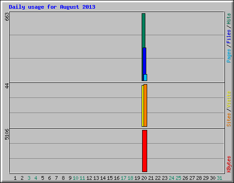This screenshot has width=234, height=183.
Task: Click green day '17' on the x-axis
Action: (123, 178)
